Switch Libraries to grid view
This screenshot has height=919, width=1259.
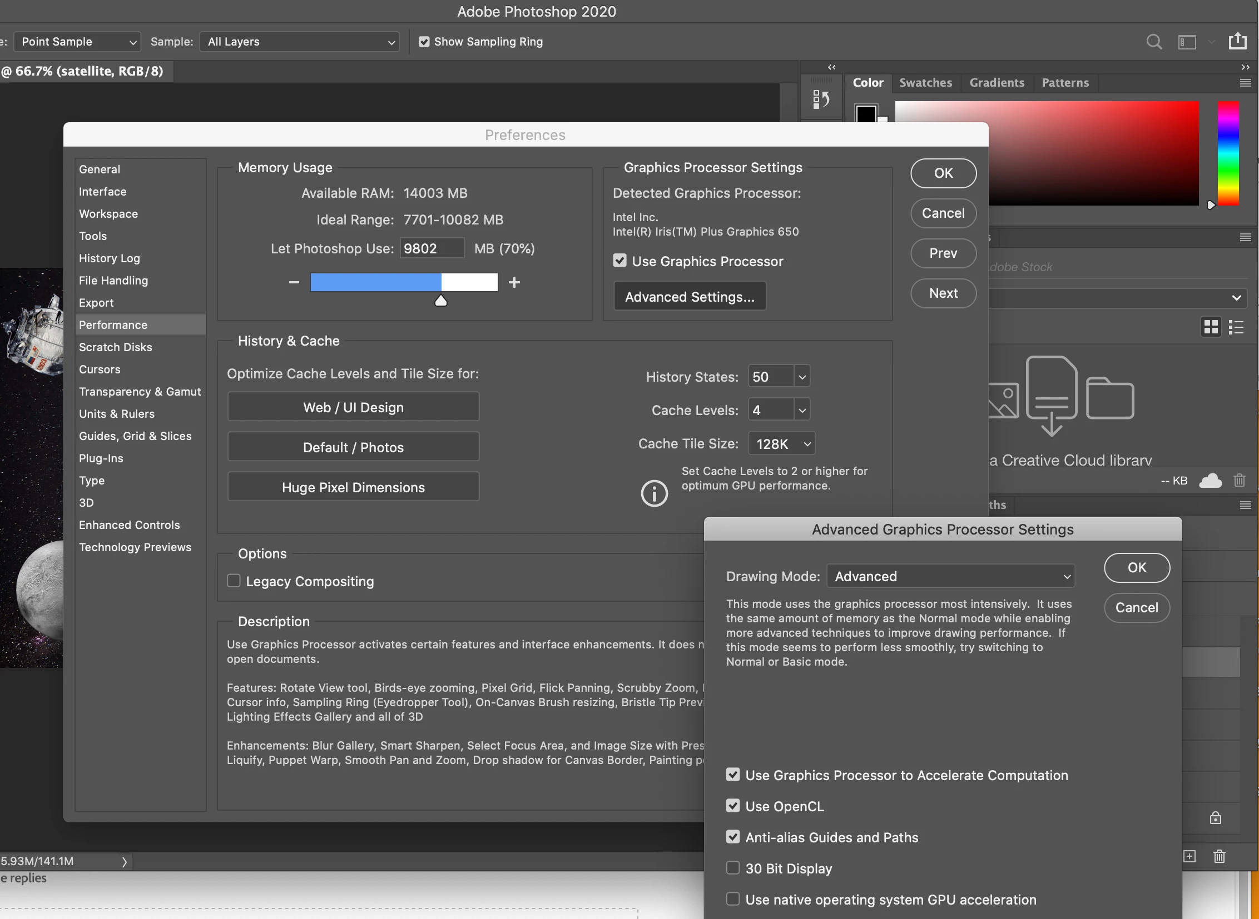(1211, 327)
